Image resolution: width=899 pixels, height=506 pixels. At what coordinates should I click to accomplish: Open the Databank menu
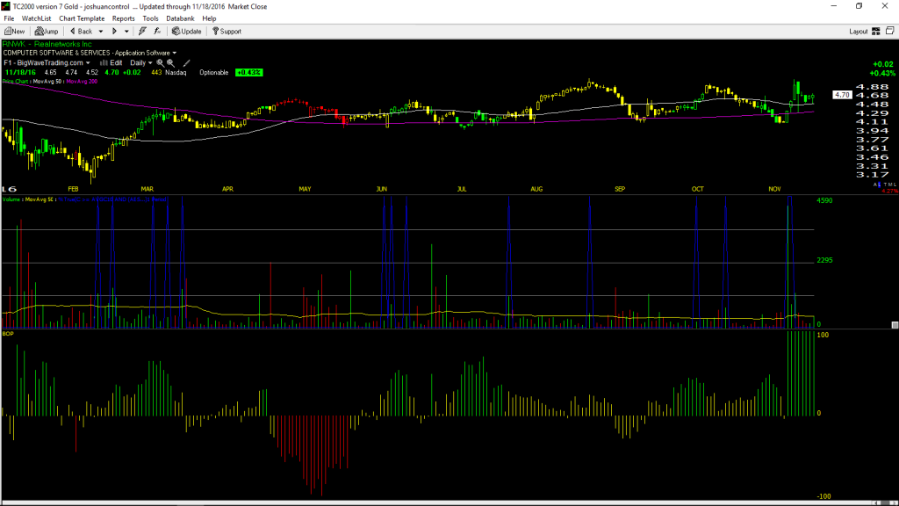coord(180,18)
